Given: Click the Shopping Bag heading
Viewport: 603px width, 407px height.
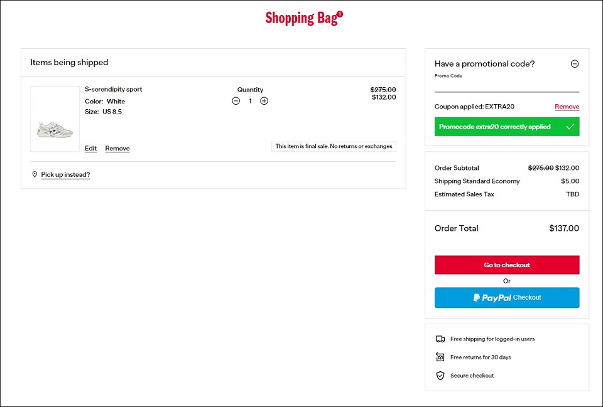Looking at the screenshot, I should (x=301, y=18).
